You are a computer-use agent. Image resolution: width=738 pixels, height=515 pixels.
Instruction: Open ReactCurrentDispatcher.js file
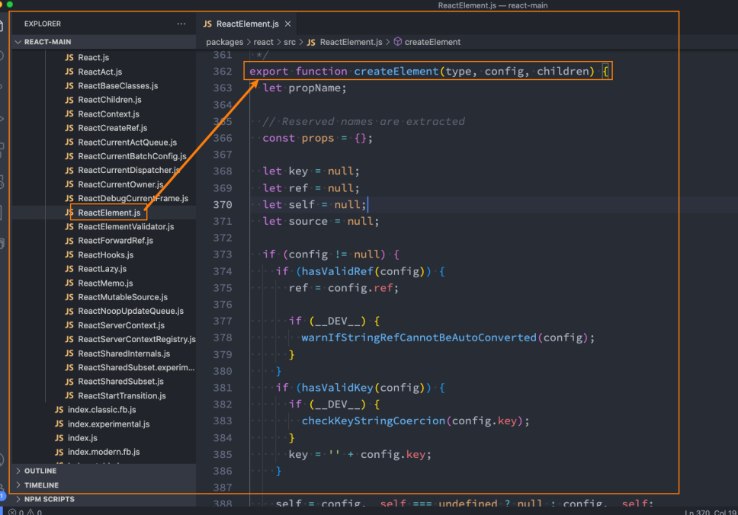click(x=129, y=170)
